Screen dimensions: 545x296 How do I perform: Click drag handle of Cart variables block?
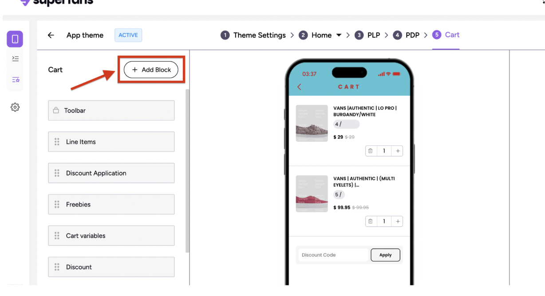point(57,236)
